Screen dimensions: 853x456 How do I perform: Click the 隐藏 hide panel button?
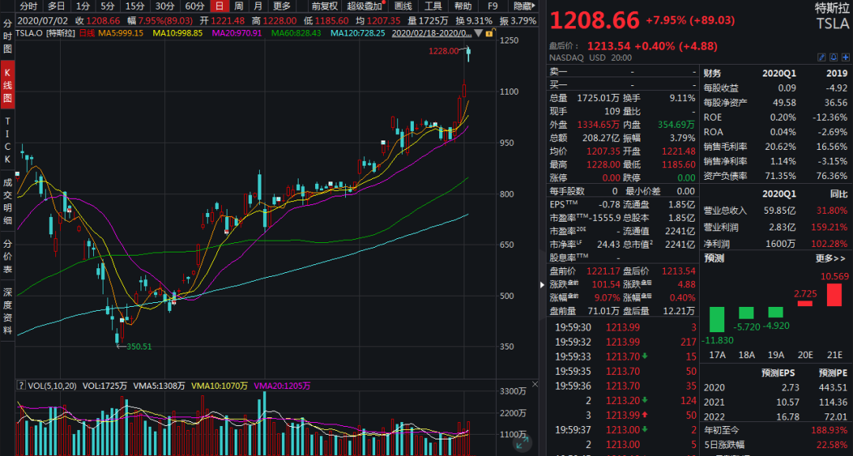point(525,6)
